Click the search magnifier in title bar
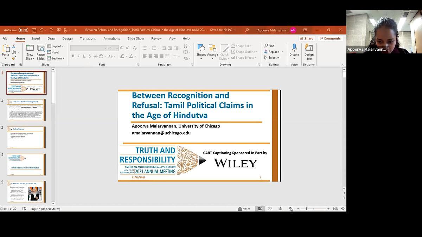 pyautogui.click(x=247, y=30)
